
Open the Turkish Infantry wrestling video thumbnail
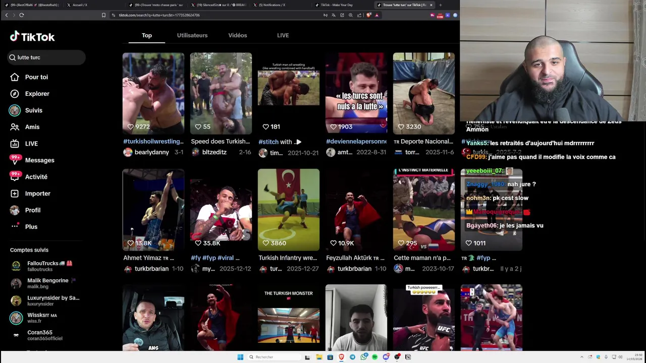pos(289,210)
